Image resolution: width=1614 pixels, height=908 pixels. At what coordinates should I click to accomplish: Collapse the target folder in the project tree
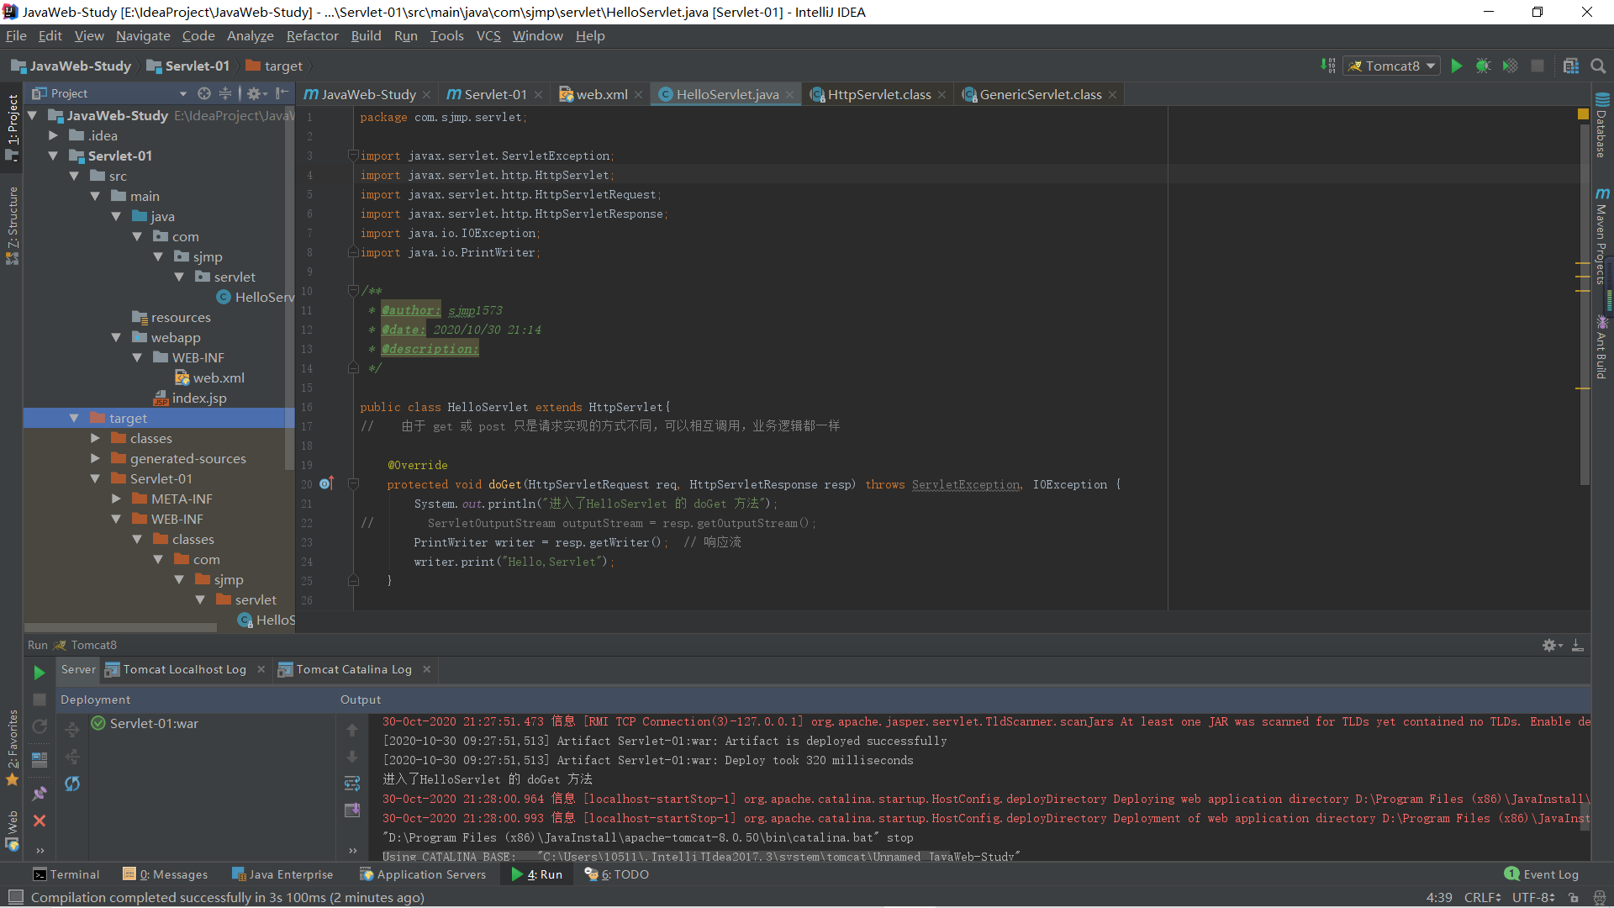(x=74, y=418)
